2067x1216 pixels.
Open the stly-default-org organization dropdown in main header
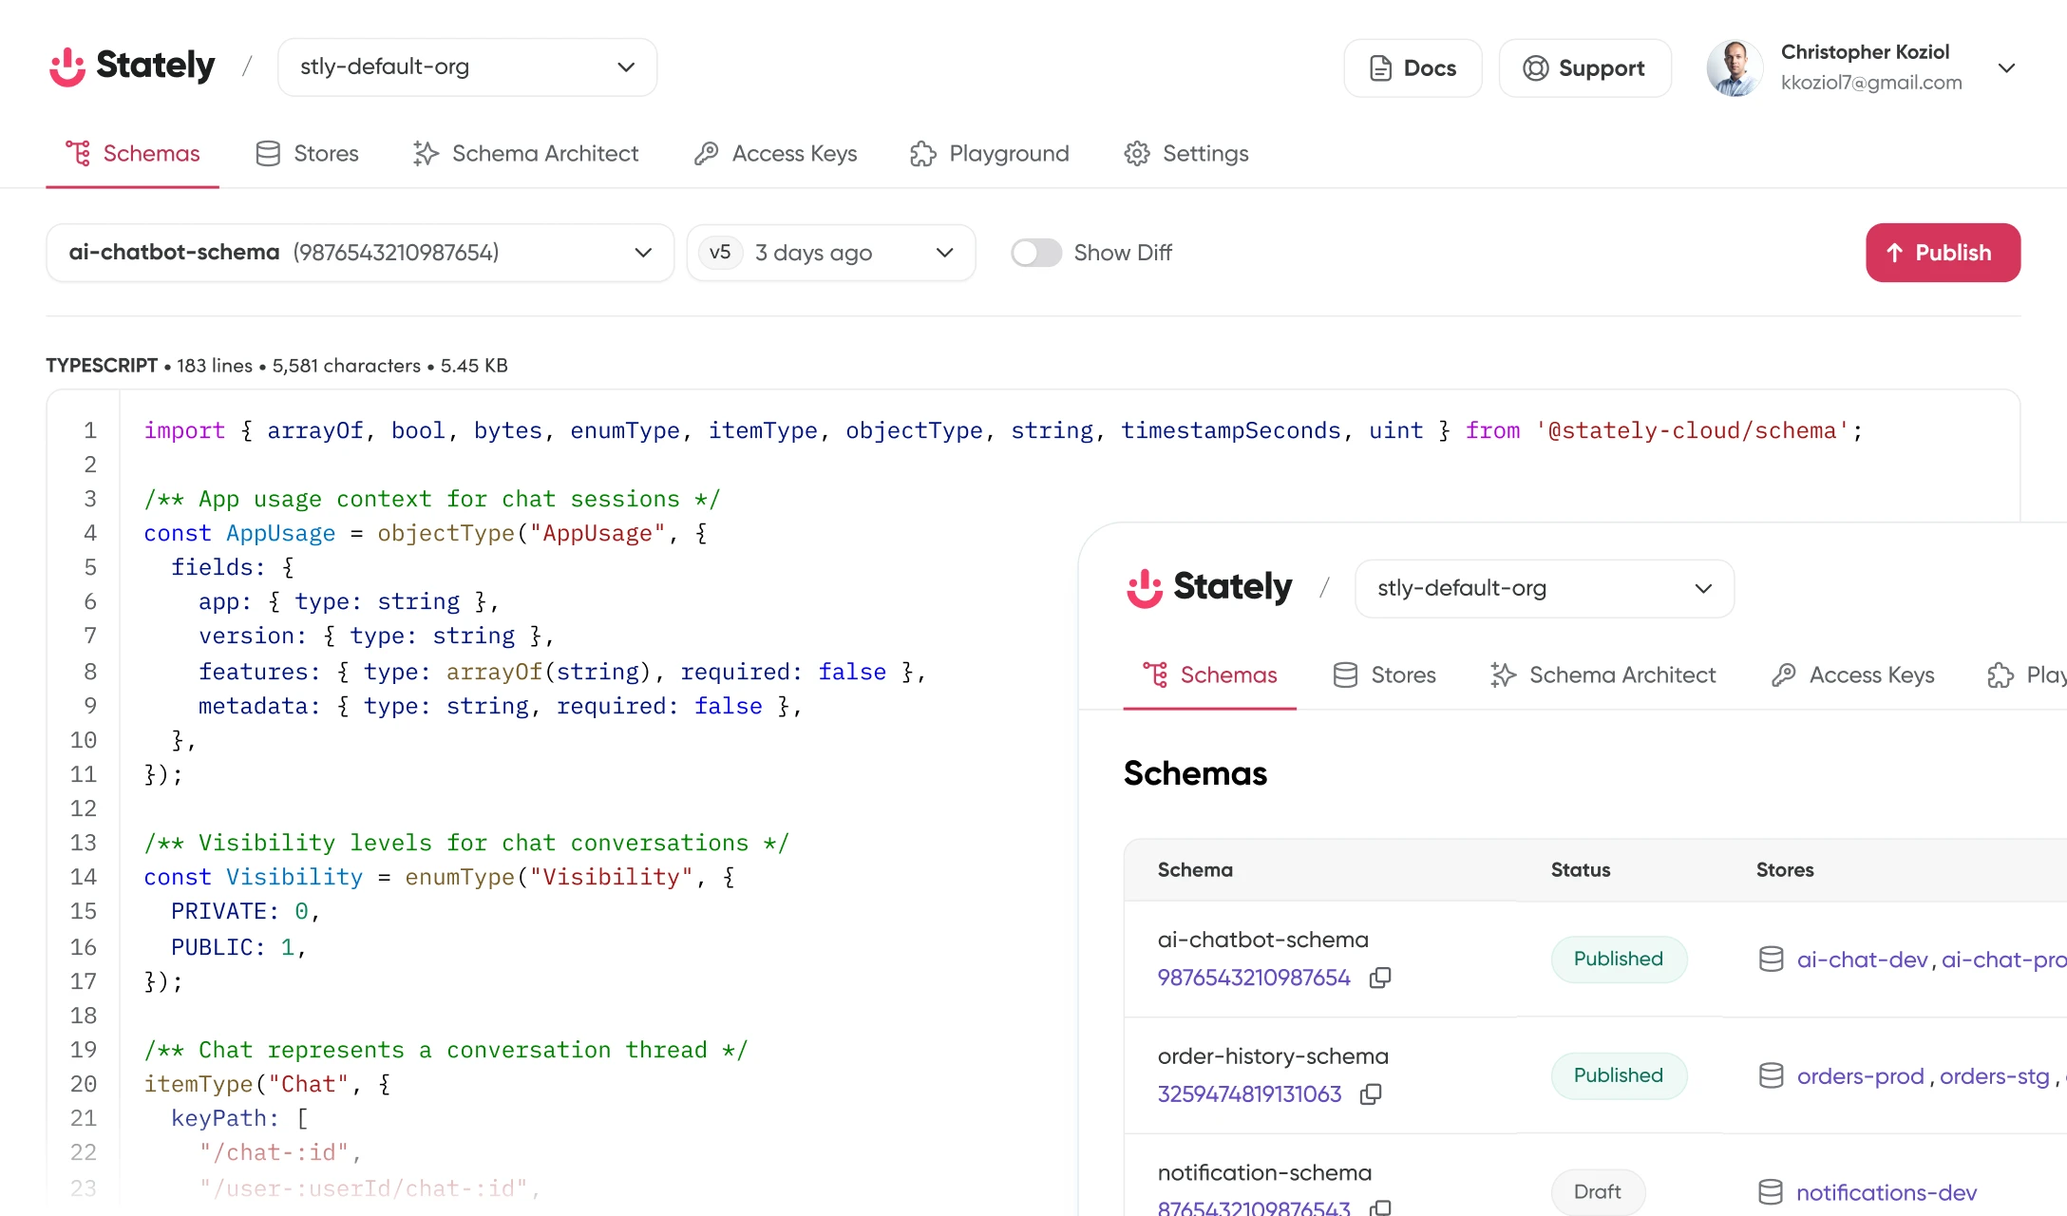[x=467, y=66]
